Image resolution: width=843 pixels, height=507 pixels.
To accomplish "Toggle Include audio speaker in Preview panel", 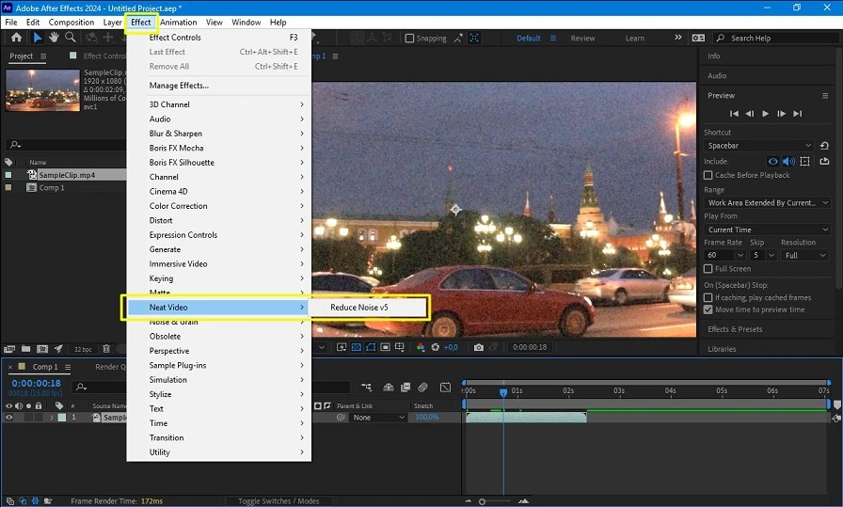I will tap(788, 161).
